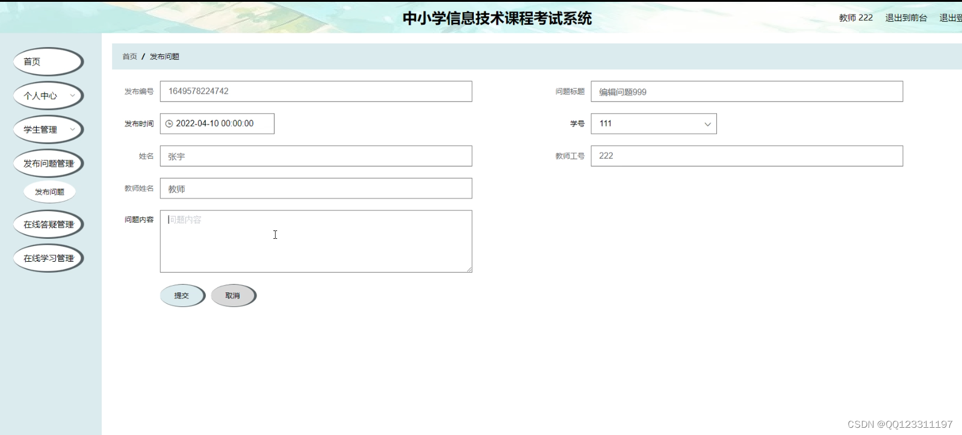Screen dimensions: 962x435
Task: Submit the form with 提交 button
Action: coord(182,295)
